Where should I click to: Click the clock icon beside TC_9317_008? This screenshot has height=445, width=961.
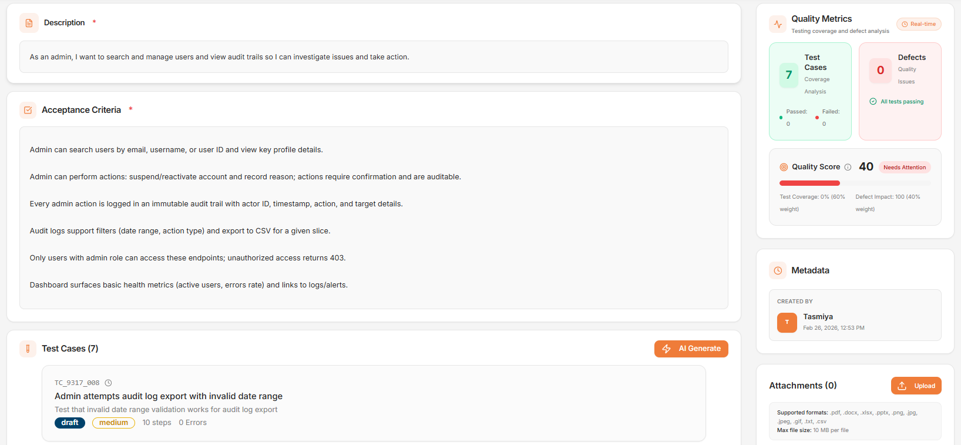(x=108, y=383)
